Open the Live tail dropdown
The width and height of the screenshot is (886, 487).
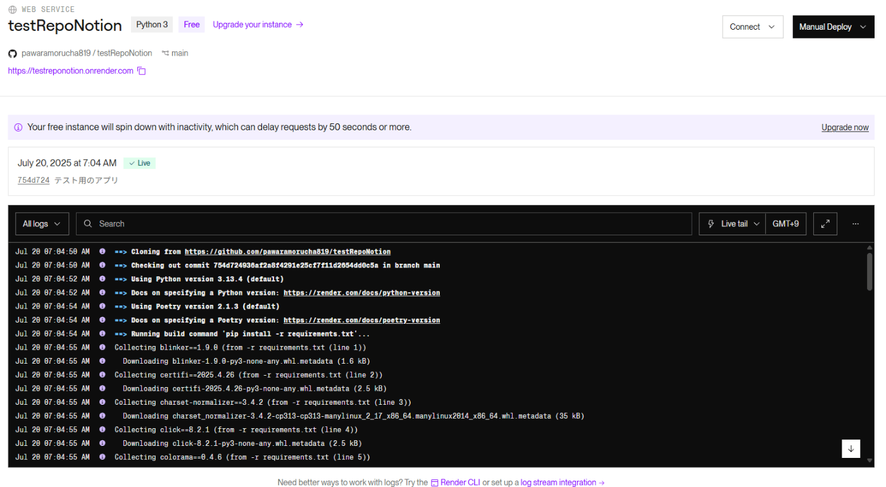732,224
